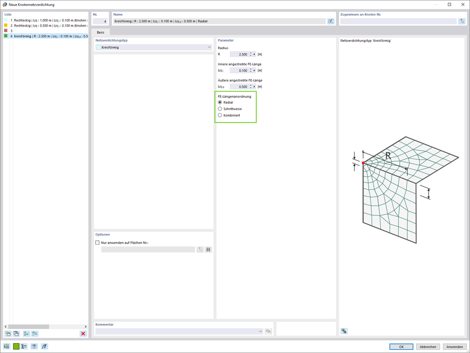Screen dimensions: 470x353
Task: Open the units and decimals icon (0.00)
Action: click(x=6, y=347)
